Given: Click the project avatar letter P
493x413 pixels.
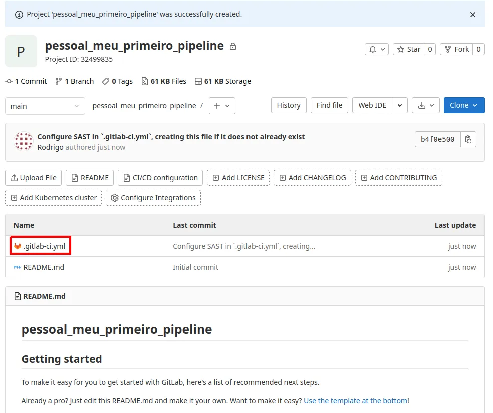Looking at the screenshot, I should [x=21, y=51].
